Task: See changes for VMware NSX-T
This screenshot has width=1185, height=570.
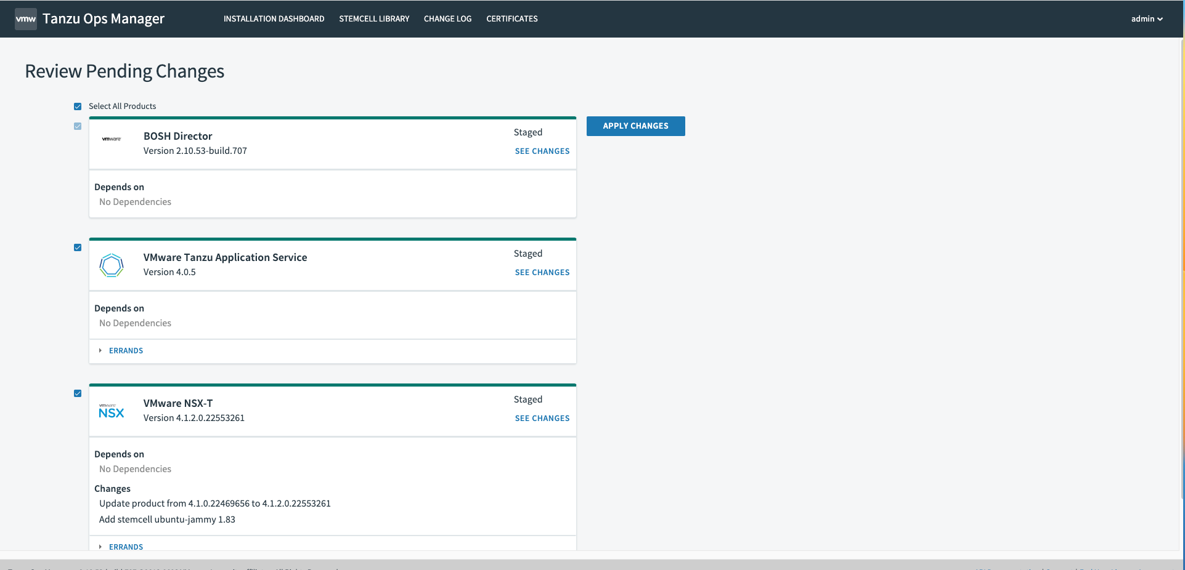Action: tap(542, 419)
